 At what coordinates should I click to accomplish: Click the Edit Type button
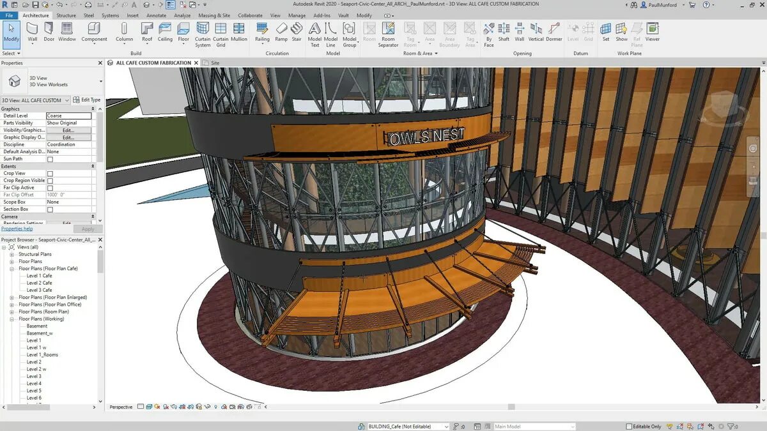tap(87, 100)
